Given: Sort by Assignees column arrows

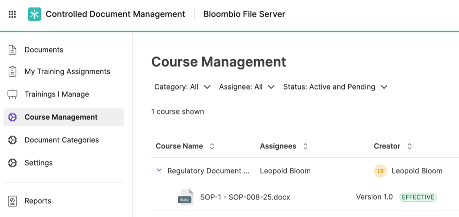Looking at the screenshot, I should click(x=306, y=146).
